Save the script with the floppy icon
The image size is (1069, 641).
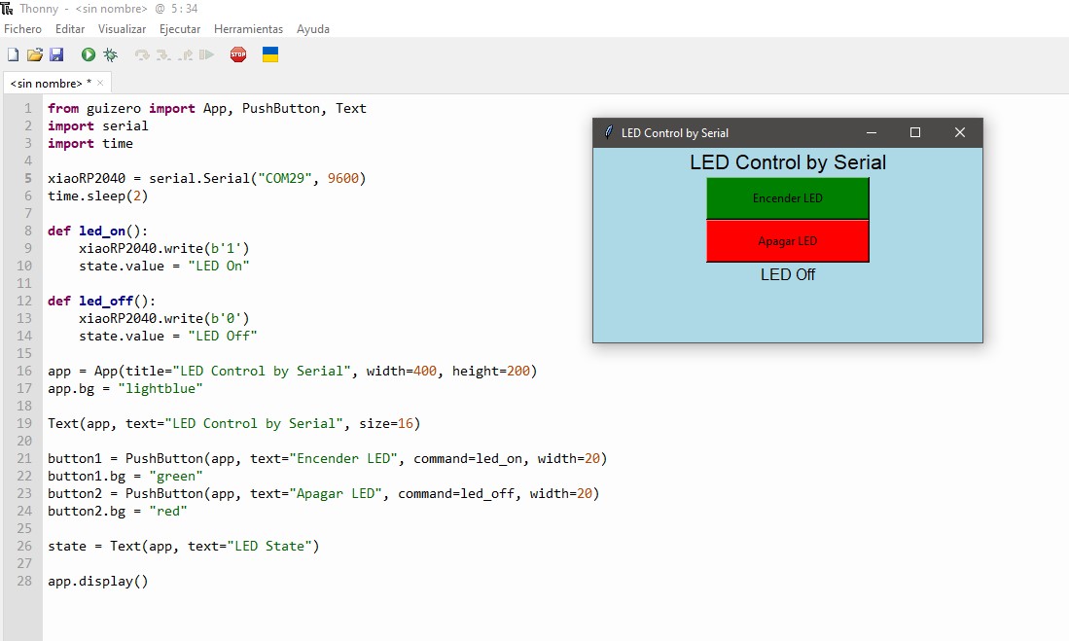point(56,54)
